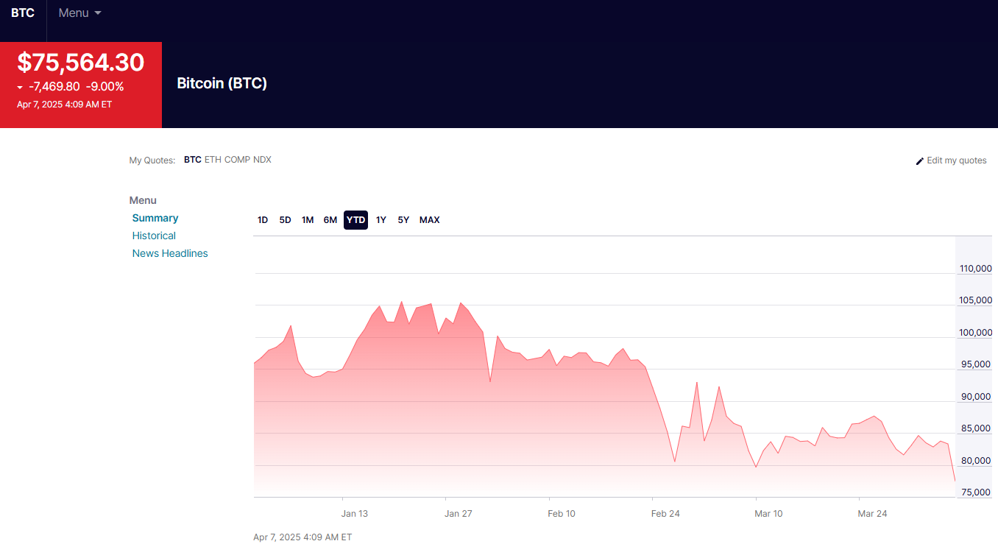
Task: Switch chart to 5D range
Action: click(x=285, y=220)
